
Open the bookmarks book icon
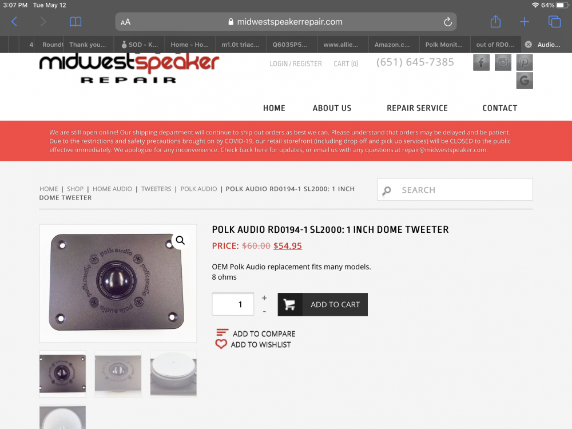pos(76,22)
